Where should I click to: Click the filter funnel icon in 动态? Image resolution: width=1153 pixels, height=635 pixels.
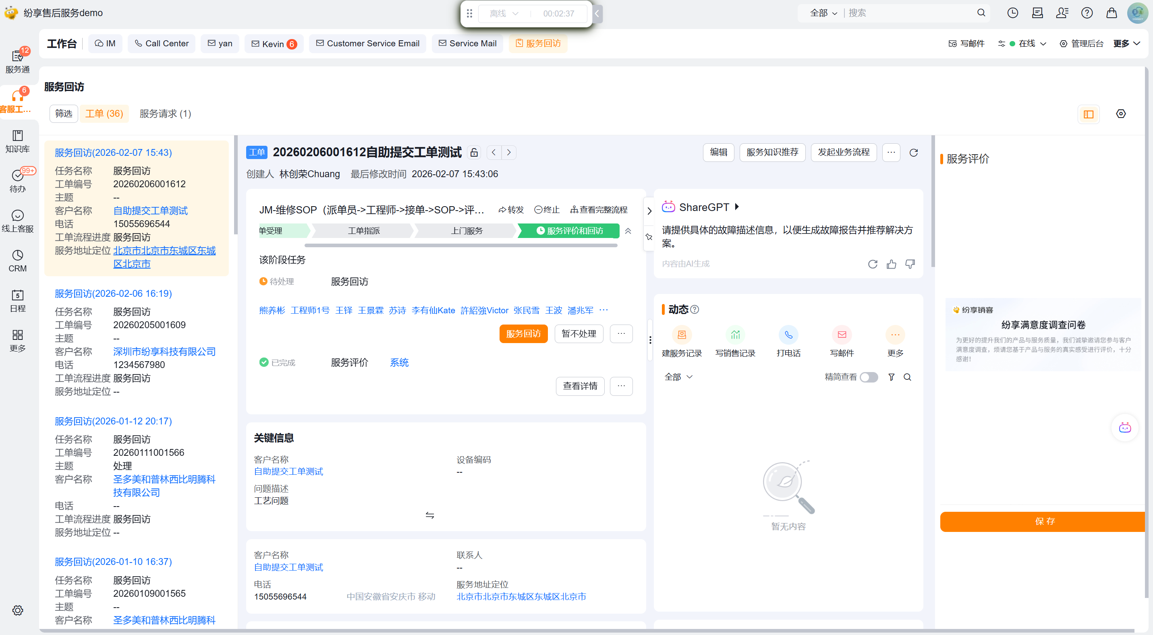(x=891, y=377)
